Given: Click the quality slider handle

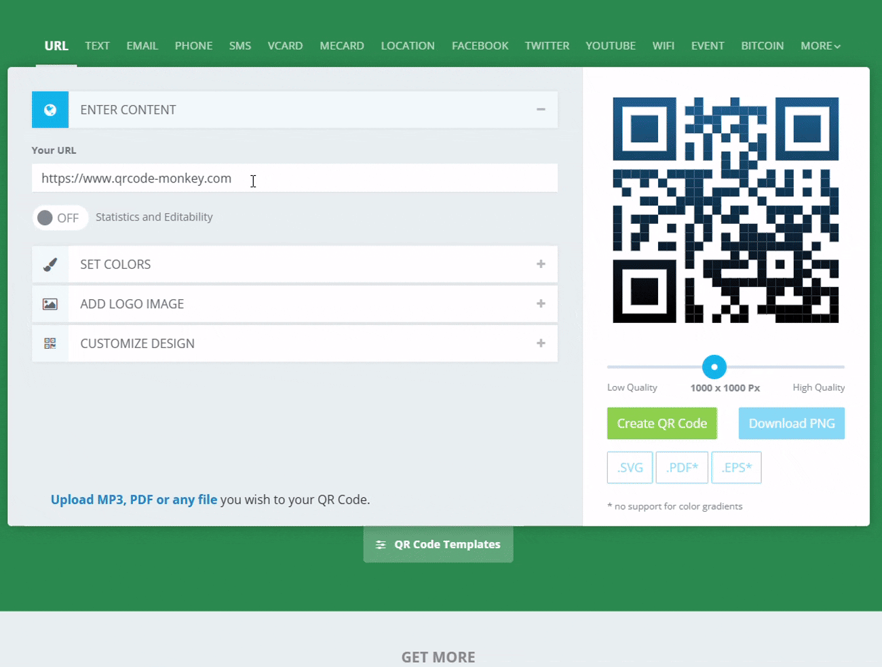Looking at the screenshot, I should [714, 367].
